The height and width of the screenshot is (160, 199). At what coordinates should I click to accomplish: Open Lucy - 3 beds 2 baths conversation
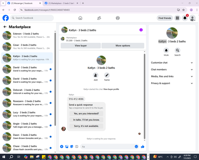(x=27, y=114)
